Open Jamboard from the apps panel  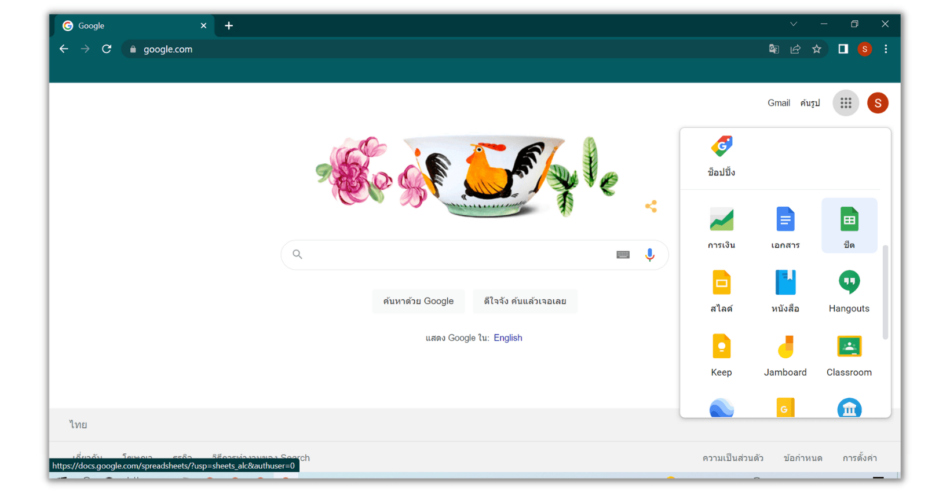785,355
